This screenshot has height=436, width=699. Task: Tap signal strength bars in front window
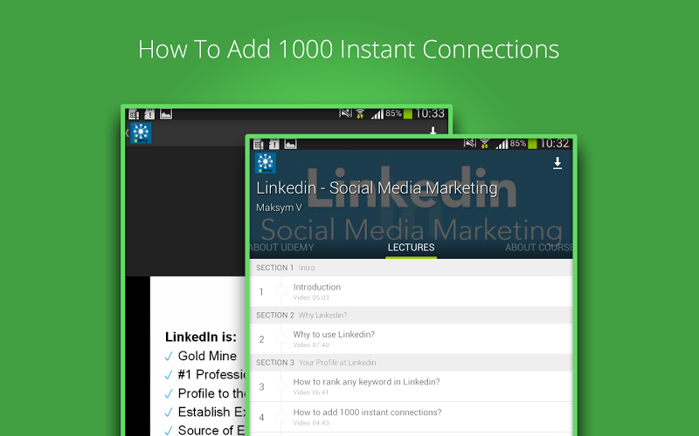502,144
